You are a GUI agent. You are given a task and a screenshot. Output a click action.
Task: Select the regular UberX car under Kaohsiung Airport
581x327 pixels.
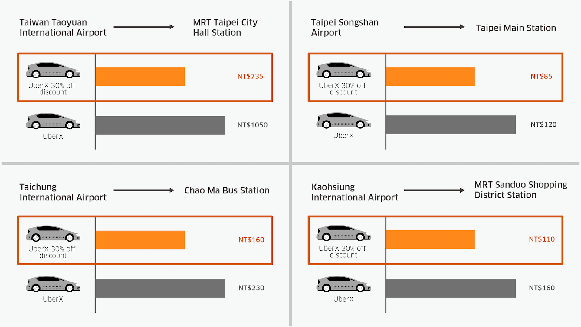coord(343,284)
